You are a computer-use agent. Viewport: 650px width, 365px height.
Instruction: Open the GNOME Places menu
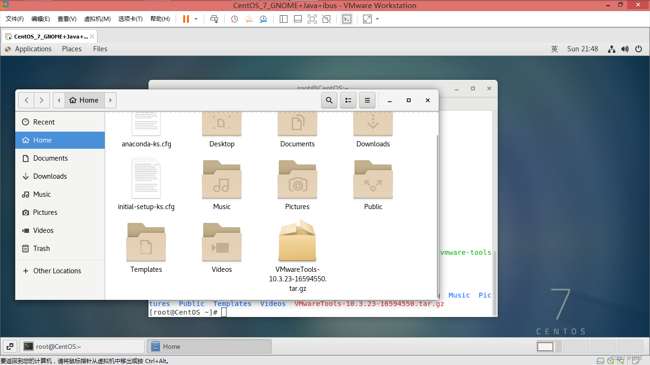pyautogui.click(x=72, y=49)
